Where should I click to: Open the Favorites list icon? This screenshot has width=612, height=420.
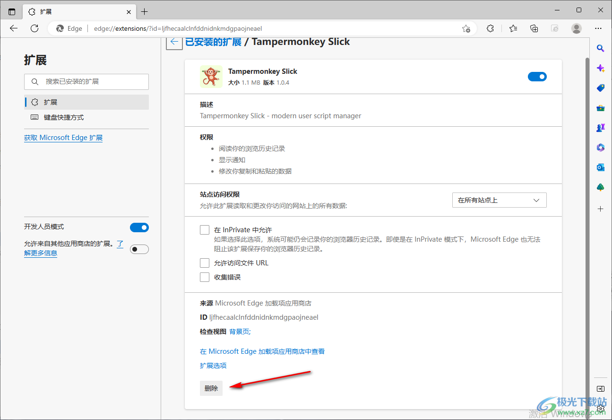[x=514, y=28]
